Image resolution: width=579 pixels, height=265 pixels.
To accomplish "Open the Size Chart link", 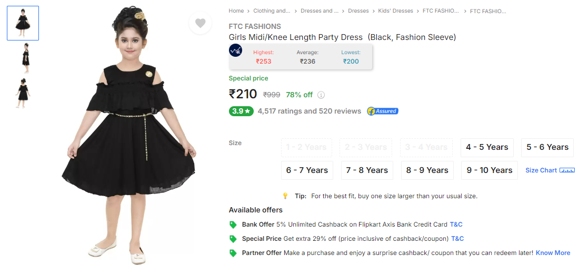I will coord(541,170).
